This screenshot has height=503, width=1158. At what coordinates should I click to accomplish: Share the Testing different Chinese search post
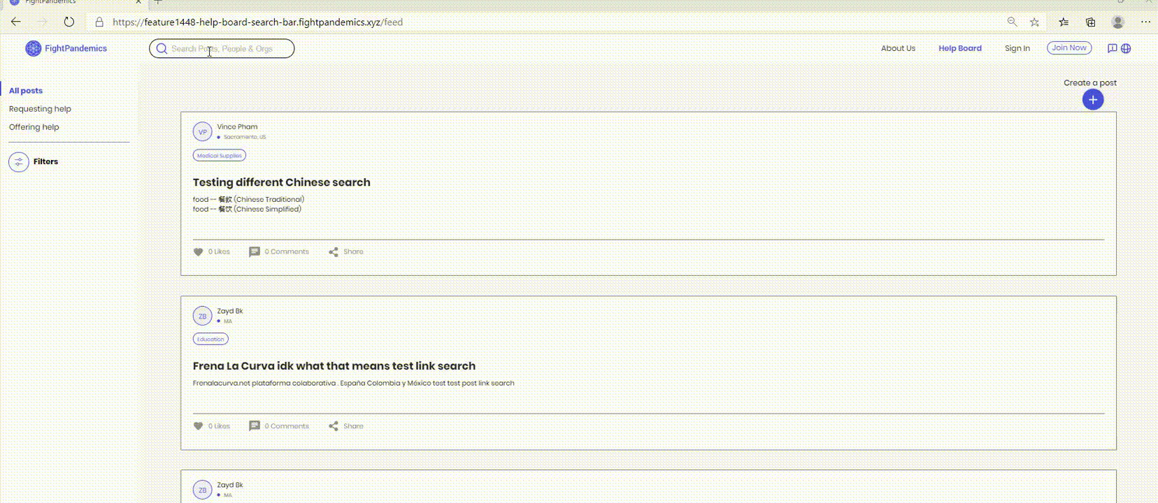[x=346, y=251]
